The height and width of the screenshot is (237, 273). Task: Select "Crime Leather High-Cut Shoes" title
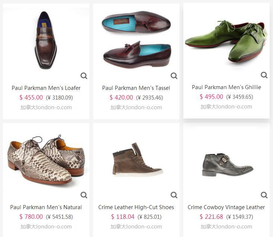point(136,207)
